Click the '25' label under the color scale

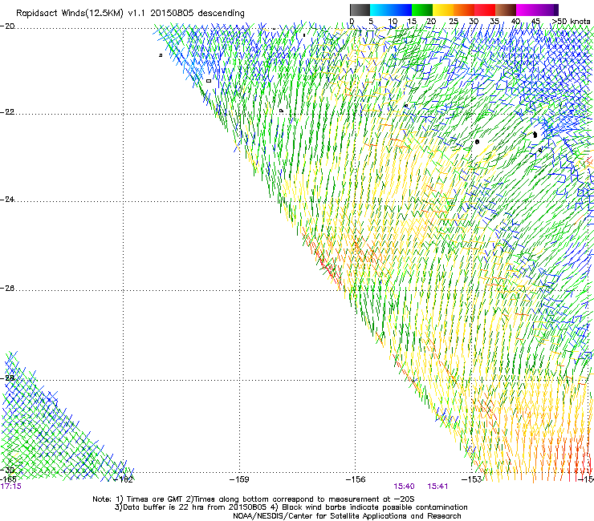click(x=454, y=22)
